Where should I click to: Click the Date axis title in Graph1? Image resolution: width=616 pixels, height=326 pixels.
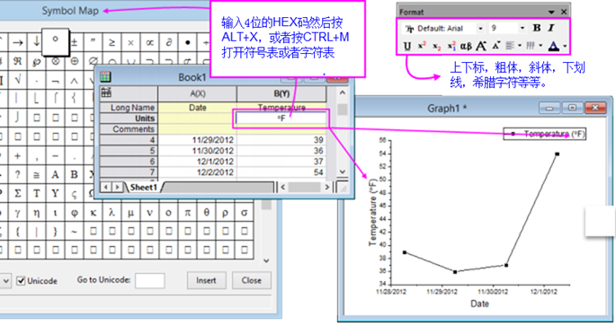pos(479,304)
